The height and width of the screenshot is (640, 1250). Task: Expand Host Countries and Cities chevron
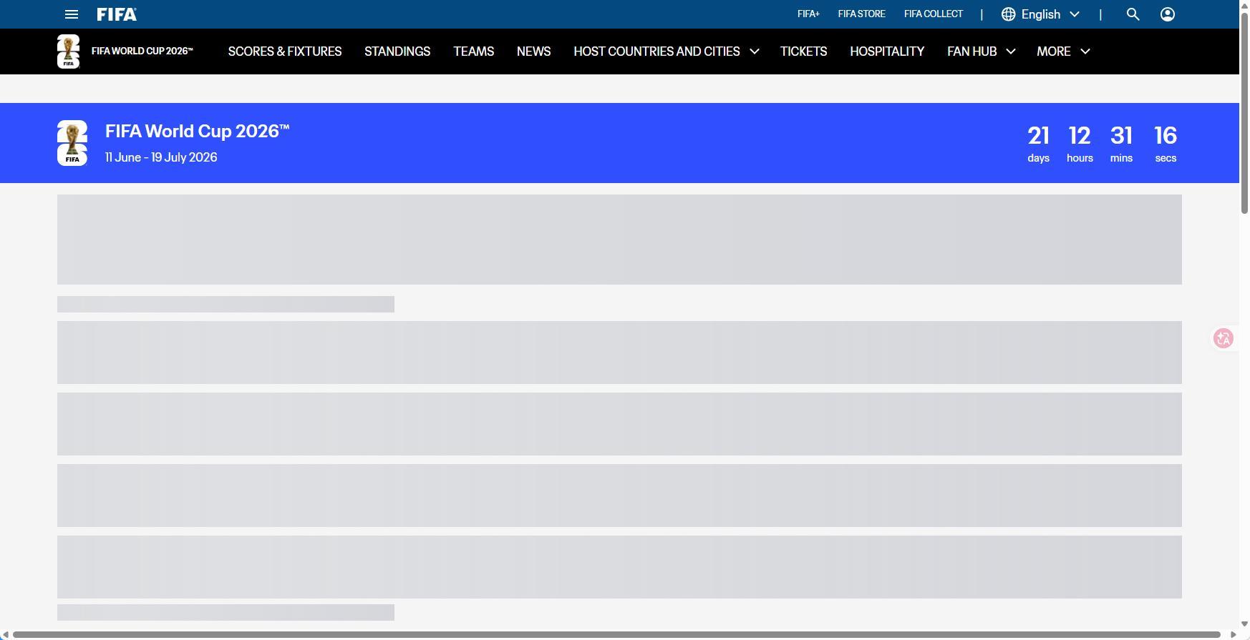754,51
